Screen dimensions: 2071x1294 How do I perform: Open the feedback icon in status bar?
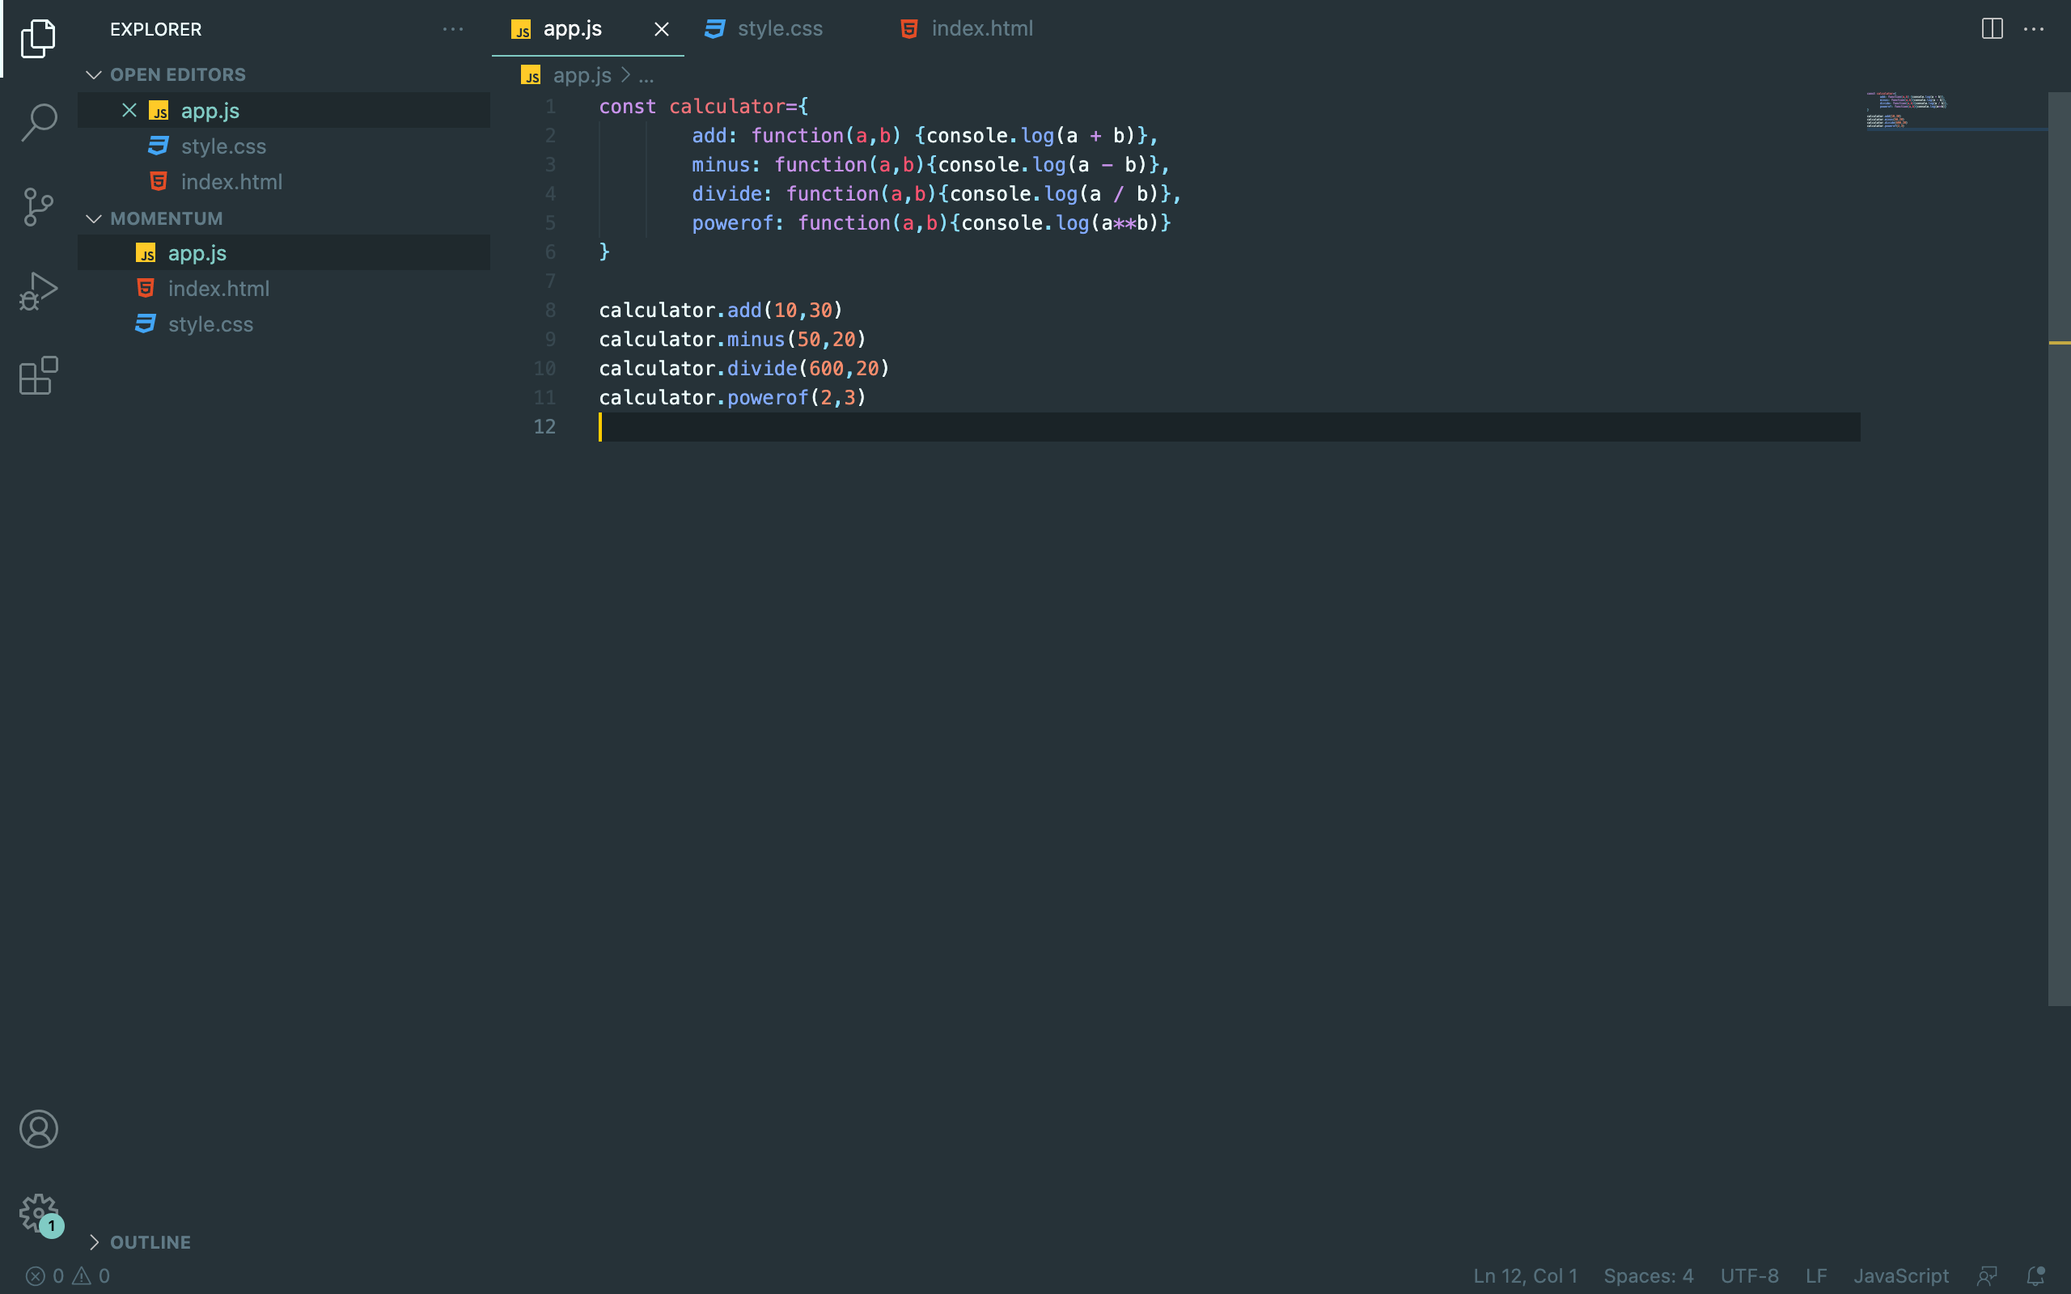1987,1276
